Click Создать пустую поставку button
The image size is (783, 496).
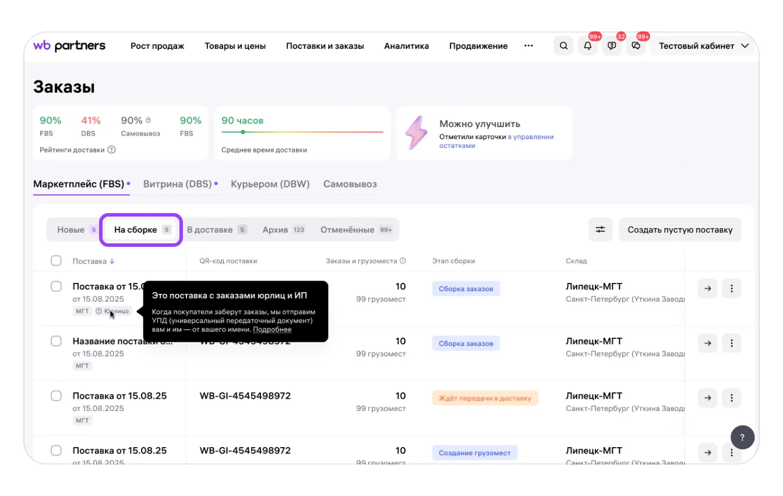point(680,229)
